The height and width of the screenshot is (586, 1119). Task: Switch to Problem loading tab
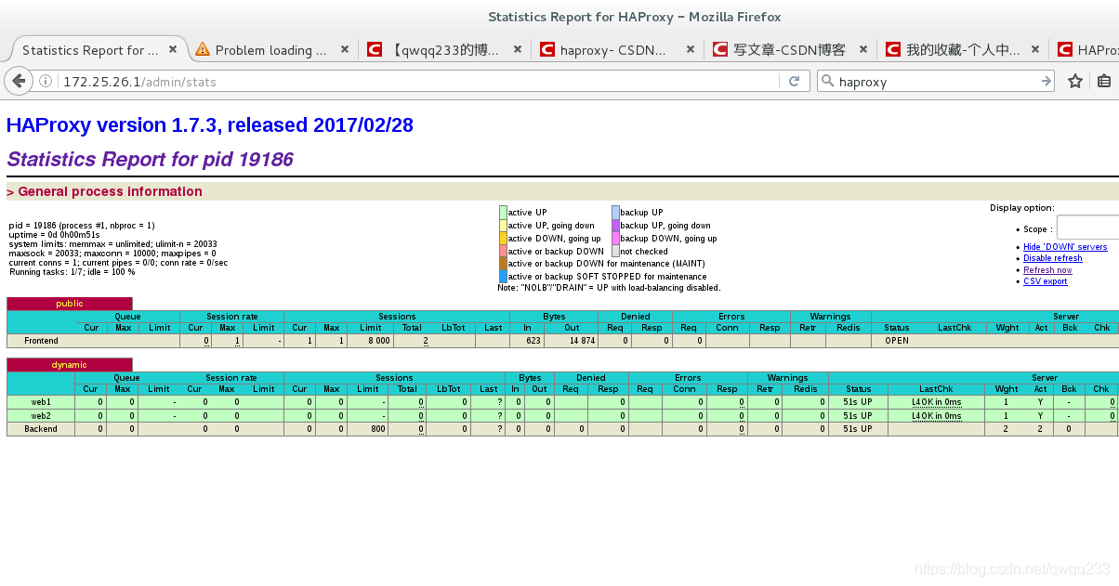point(271,50)
